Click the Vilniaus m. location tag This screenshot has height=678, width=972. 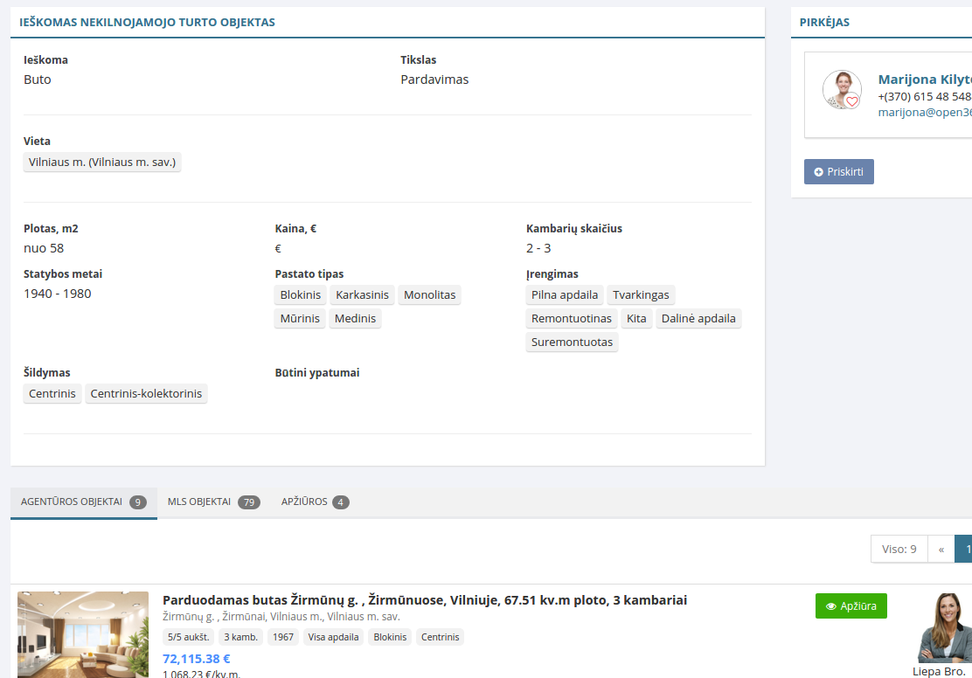102,163
